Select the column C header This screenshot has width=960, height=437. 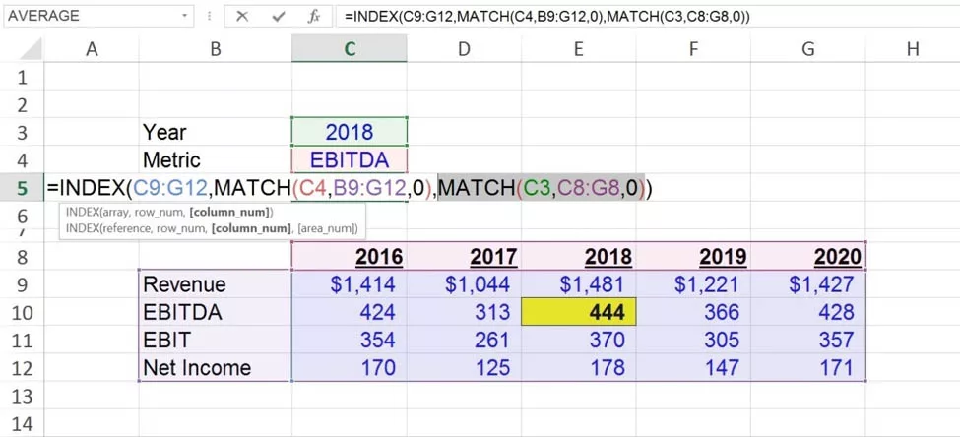(349, 49)
